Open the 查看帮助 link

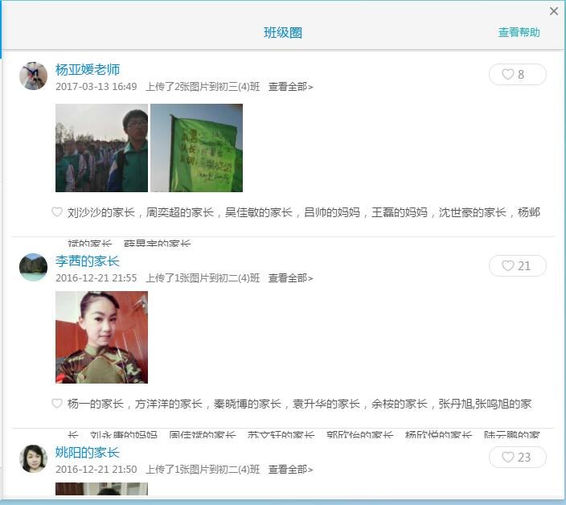coord(519,32)
